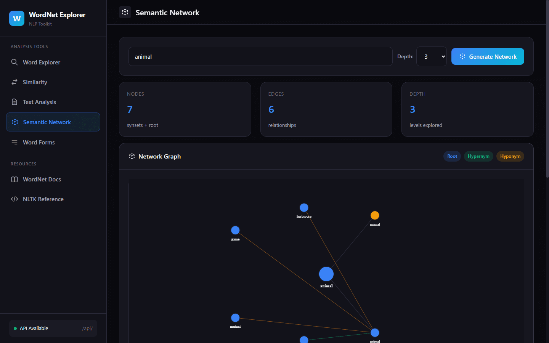Select the Word Explorer search icon
The height and width of the screenshot is (343, 549).
[x=14, y=62]
